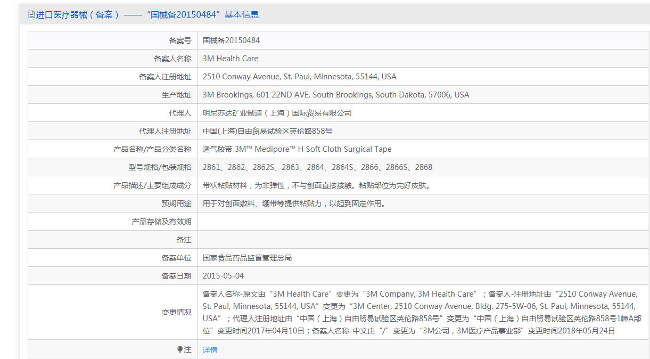Select agent name 明尼苏达矿业制造（上海）国际贸易有限公司

point(277,113)
